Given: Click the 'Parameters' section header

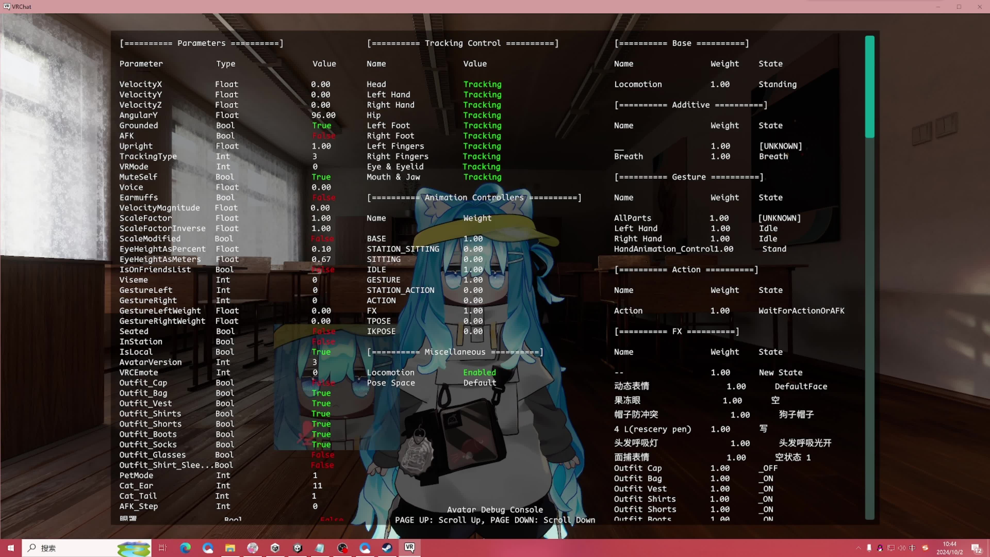Looking at the screenshot, I should 201,43.
